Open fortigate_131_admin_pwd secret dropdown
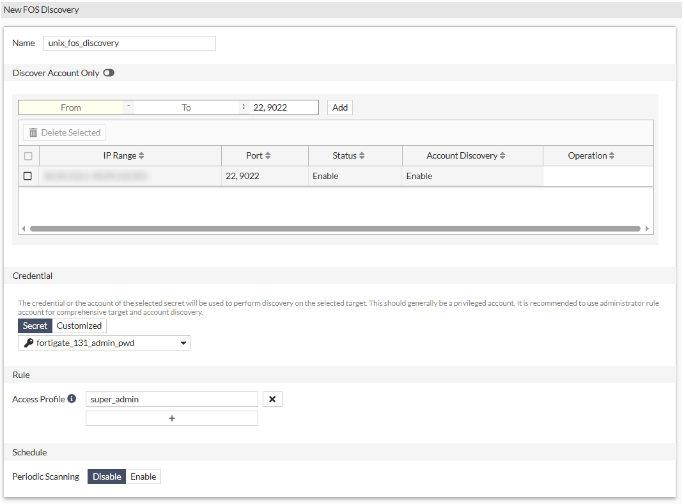Screen dimensions: 684x504 (104, 343)
